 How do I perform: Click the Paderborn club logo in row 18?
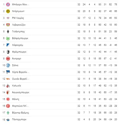coord(8,120)
